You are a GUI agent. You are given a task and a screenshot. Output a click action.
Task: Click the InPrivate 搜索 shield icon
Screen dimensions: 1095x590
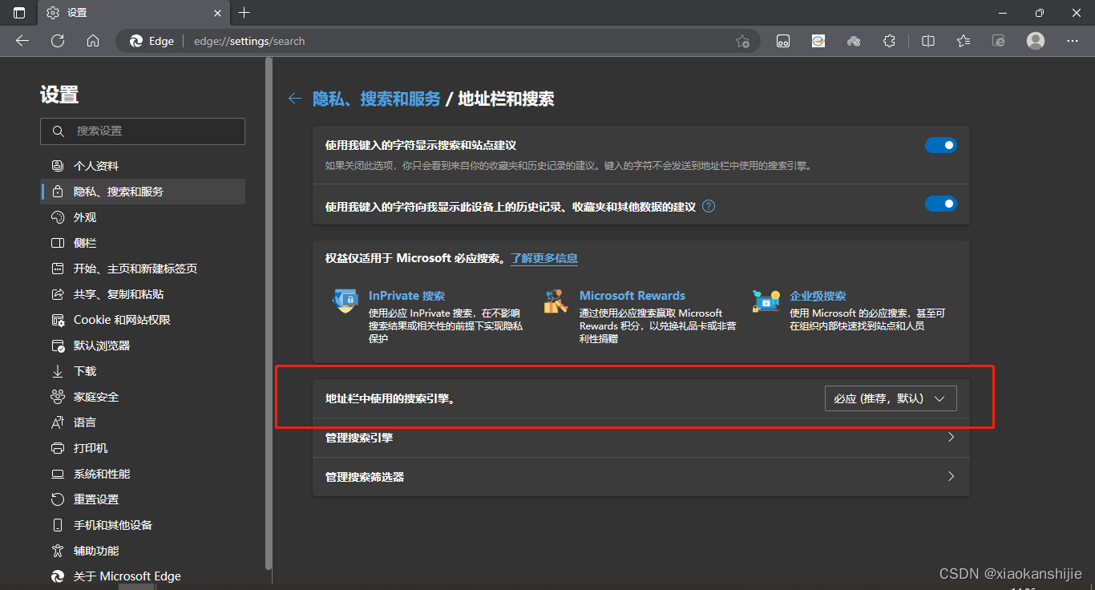(x=345, y=301)
